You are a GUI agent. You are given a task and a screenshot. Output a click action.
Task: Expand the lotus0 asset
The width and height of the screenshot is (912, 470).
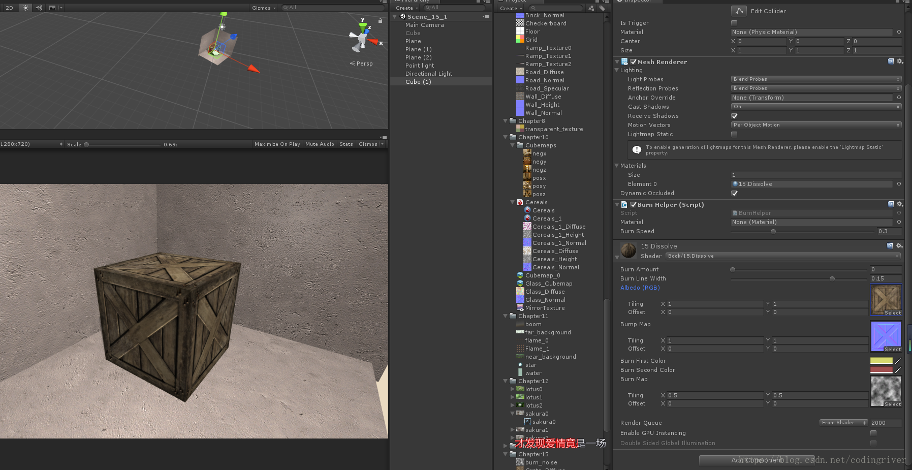click(513, 389)
